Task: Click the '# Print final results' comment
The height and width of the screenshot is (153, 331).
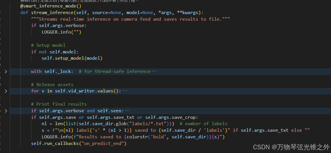Action: [59, 104]
